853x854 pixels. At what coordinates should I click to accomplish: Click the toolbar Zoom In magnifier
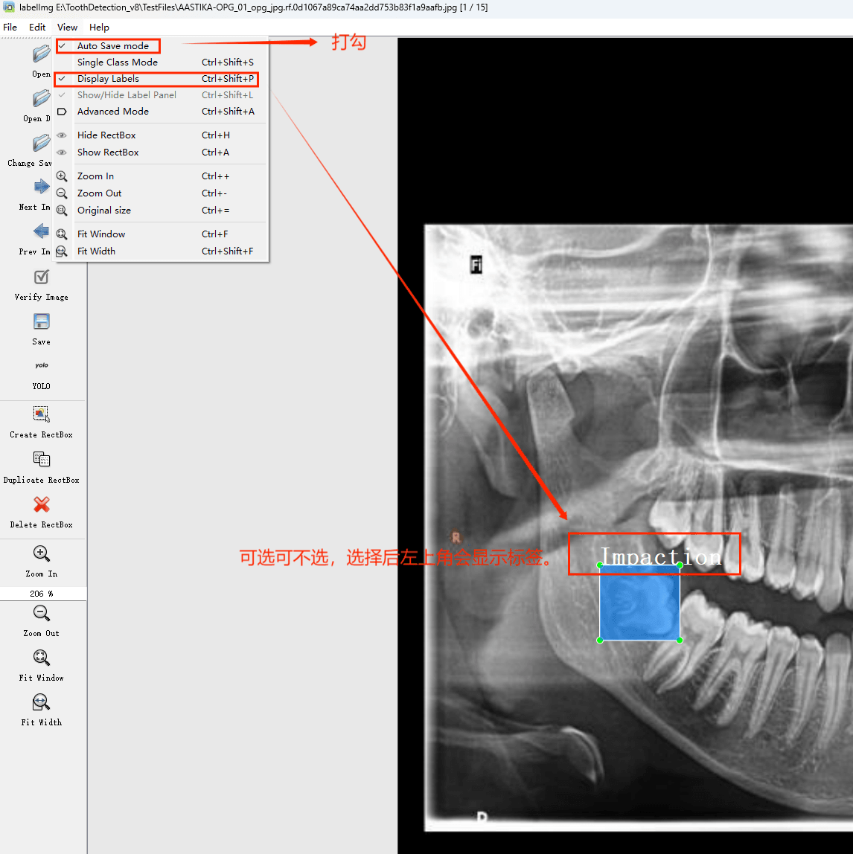click(42, 553)
